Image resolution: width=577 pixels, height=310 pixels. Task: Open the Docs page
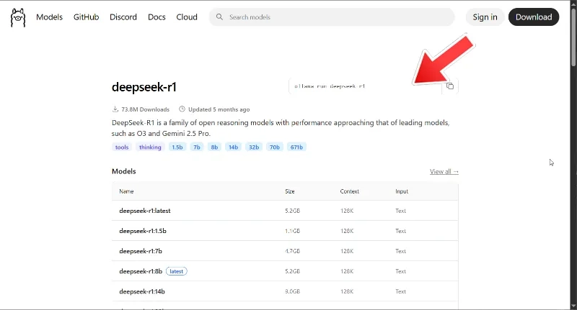point(157,17)
